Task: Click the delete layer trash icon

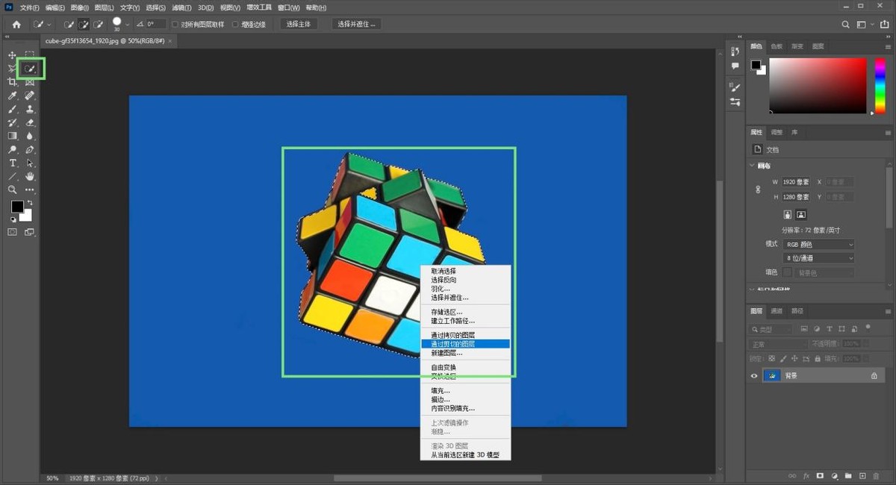Action: point(877,475)
